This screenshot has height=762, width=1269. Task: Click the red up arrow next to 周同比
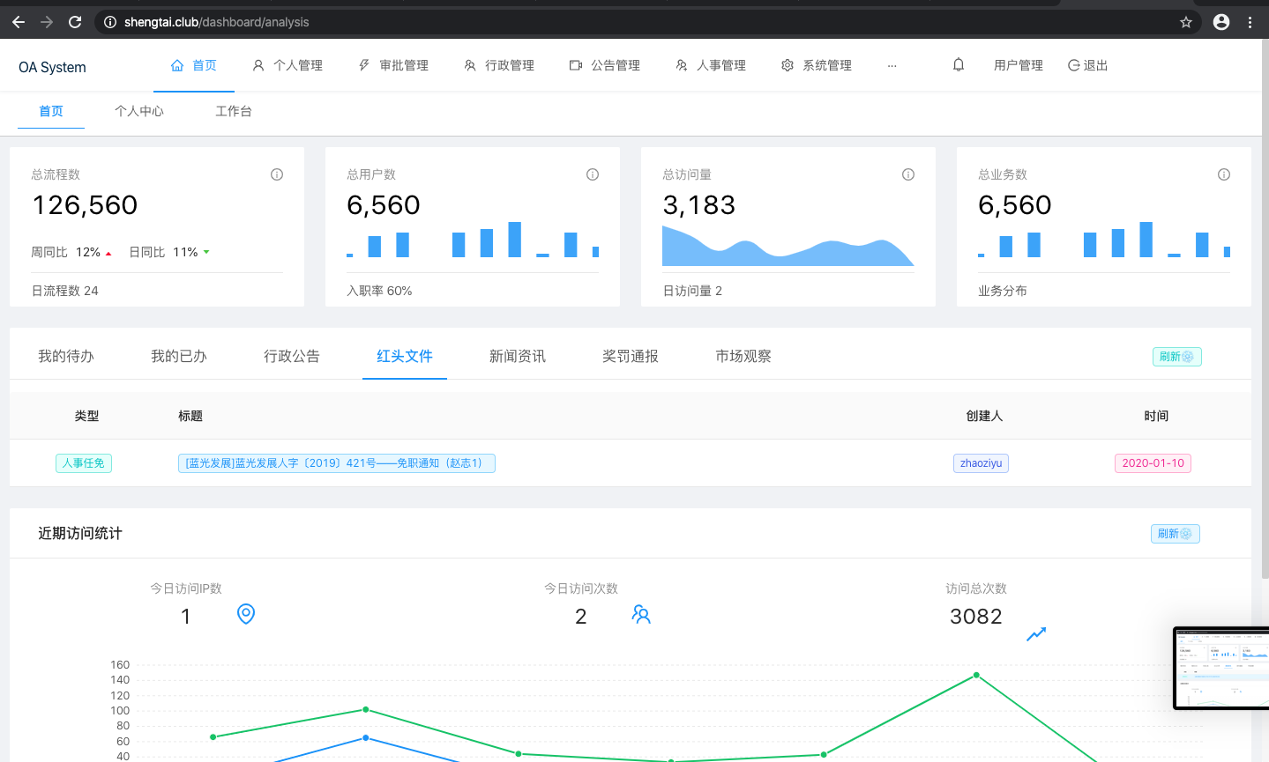(x=108, y=253)
